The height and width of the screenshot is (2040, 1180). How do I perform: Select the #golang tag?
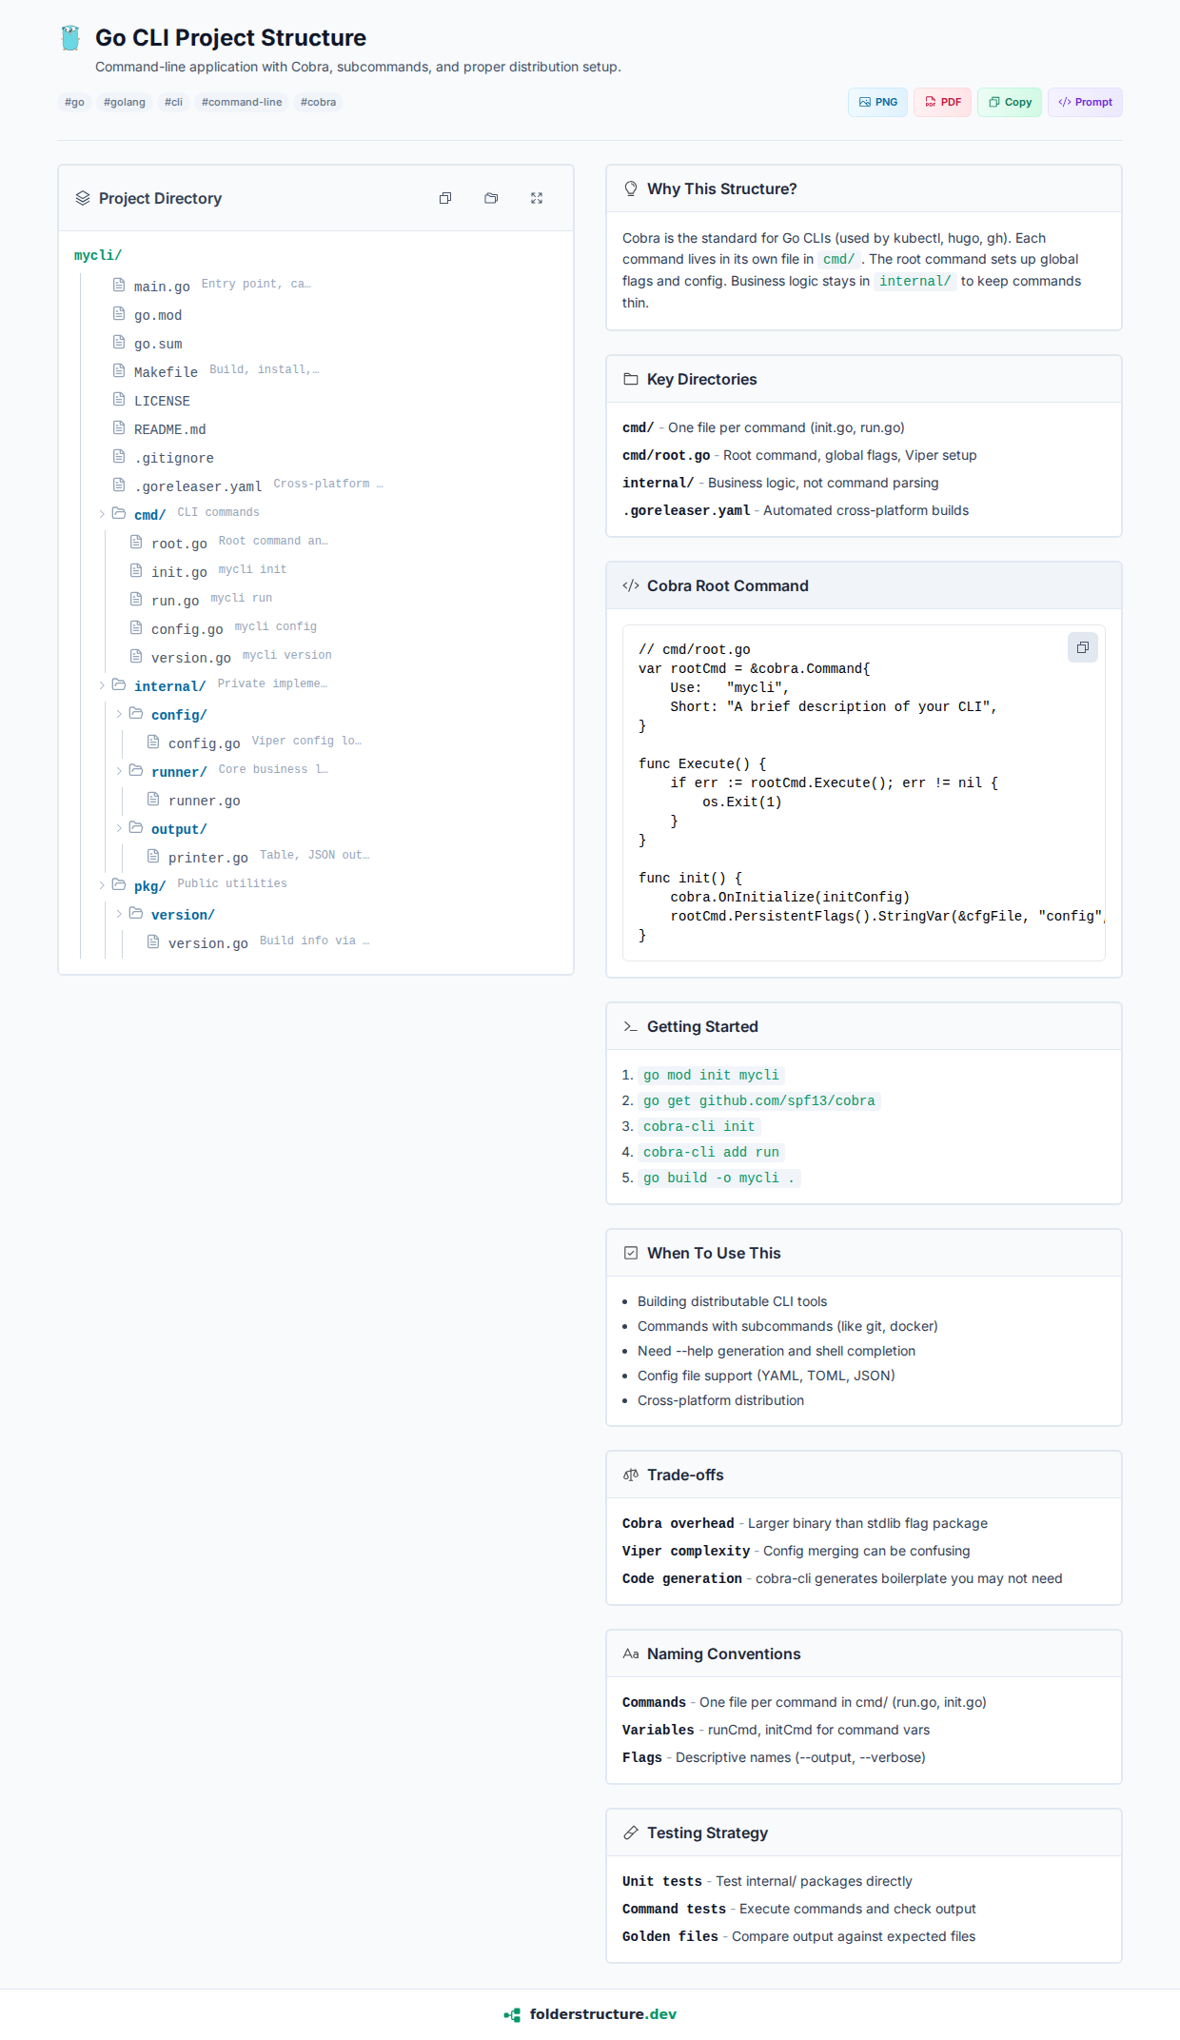[x=125, y=102]
